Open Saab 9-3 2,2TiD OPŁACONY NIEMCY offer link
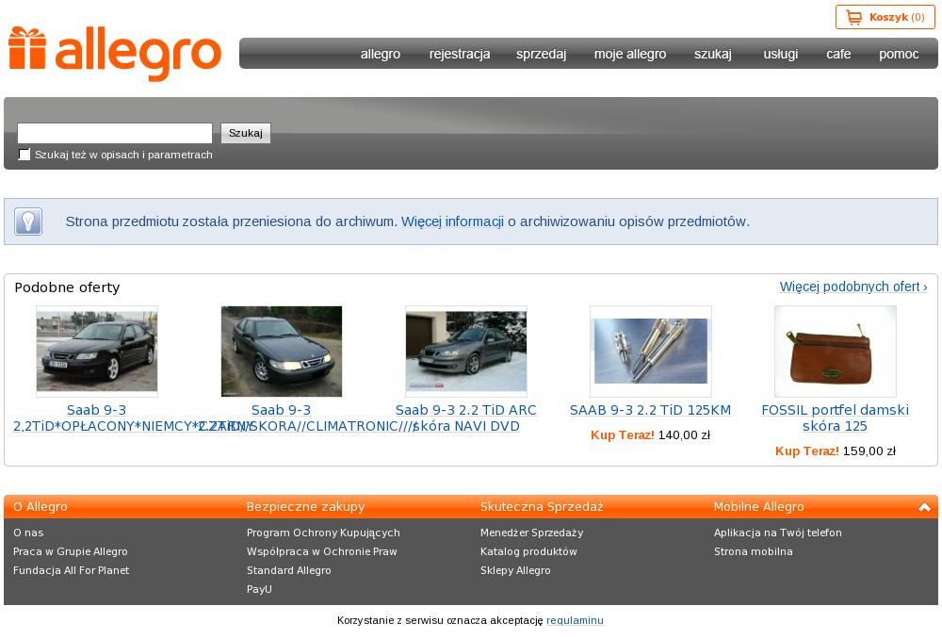Image resolution: width=942 pixels, height=639 pixels. (x=97, y=418)
